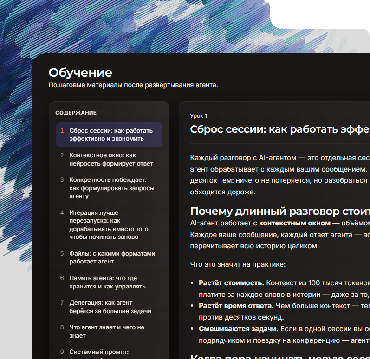Image resolution: width=370 pixels, height=359 pixels.
Task: Click the line 'Что это значит на практике:'
Action: coord(238,264)
